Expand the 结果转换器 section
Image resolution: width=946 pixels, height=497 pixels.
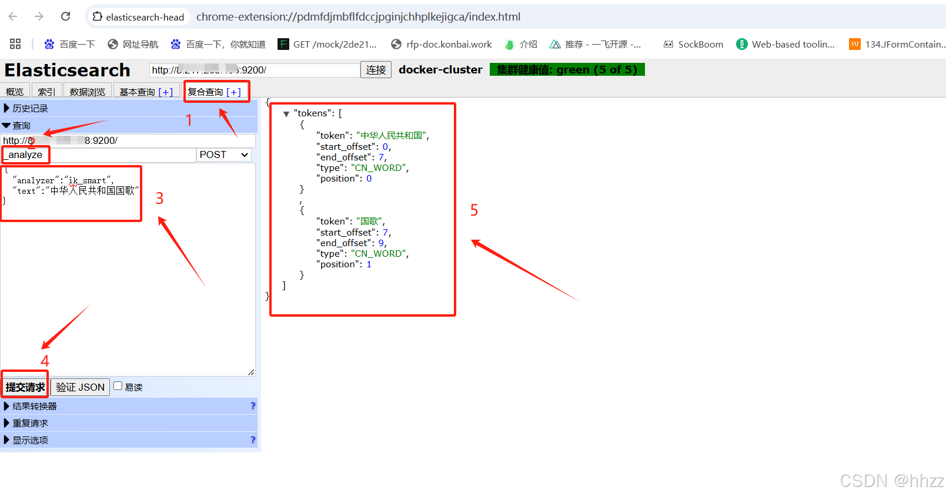(x=129, y=406)
